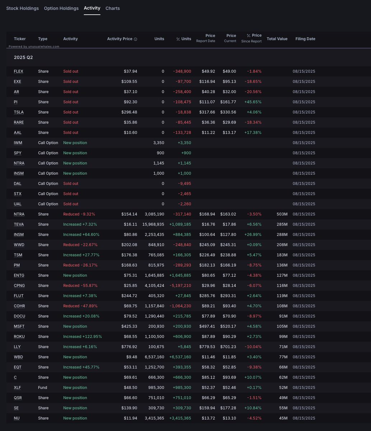Open the TSLA ticker link
The width and height of the screenshot is (371, 431).
19,112
